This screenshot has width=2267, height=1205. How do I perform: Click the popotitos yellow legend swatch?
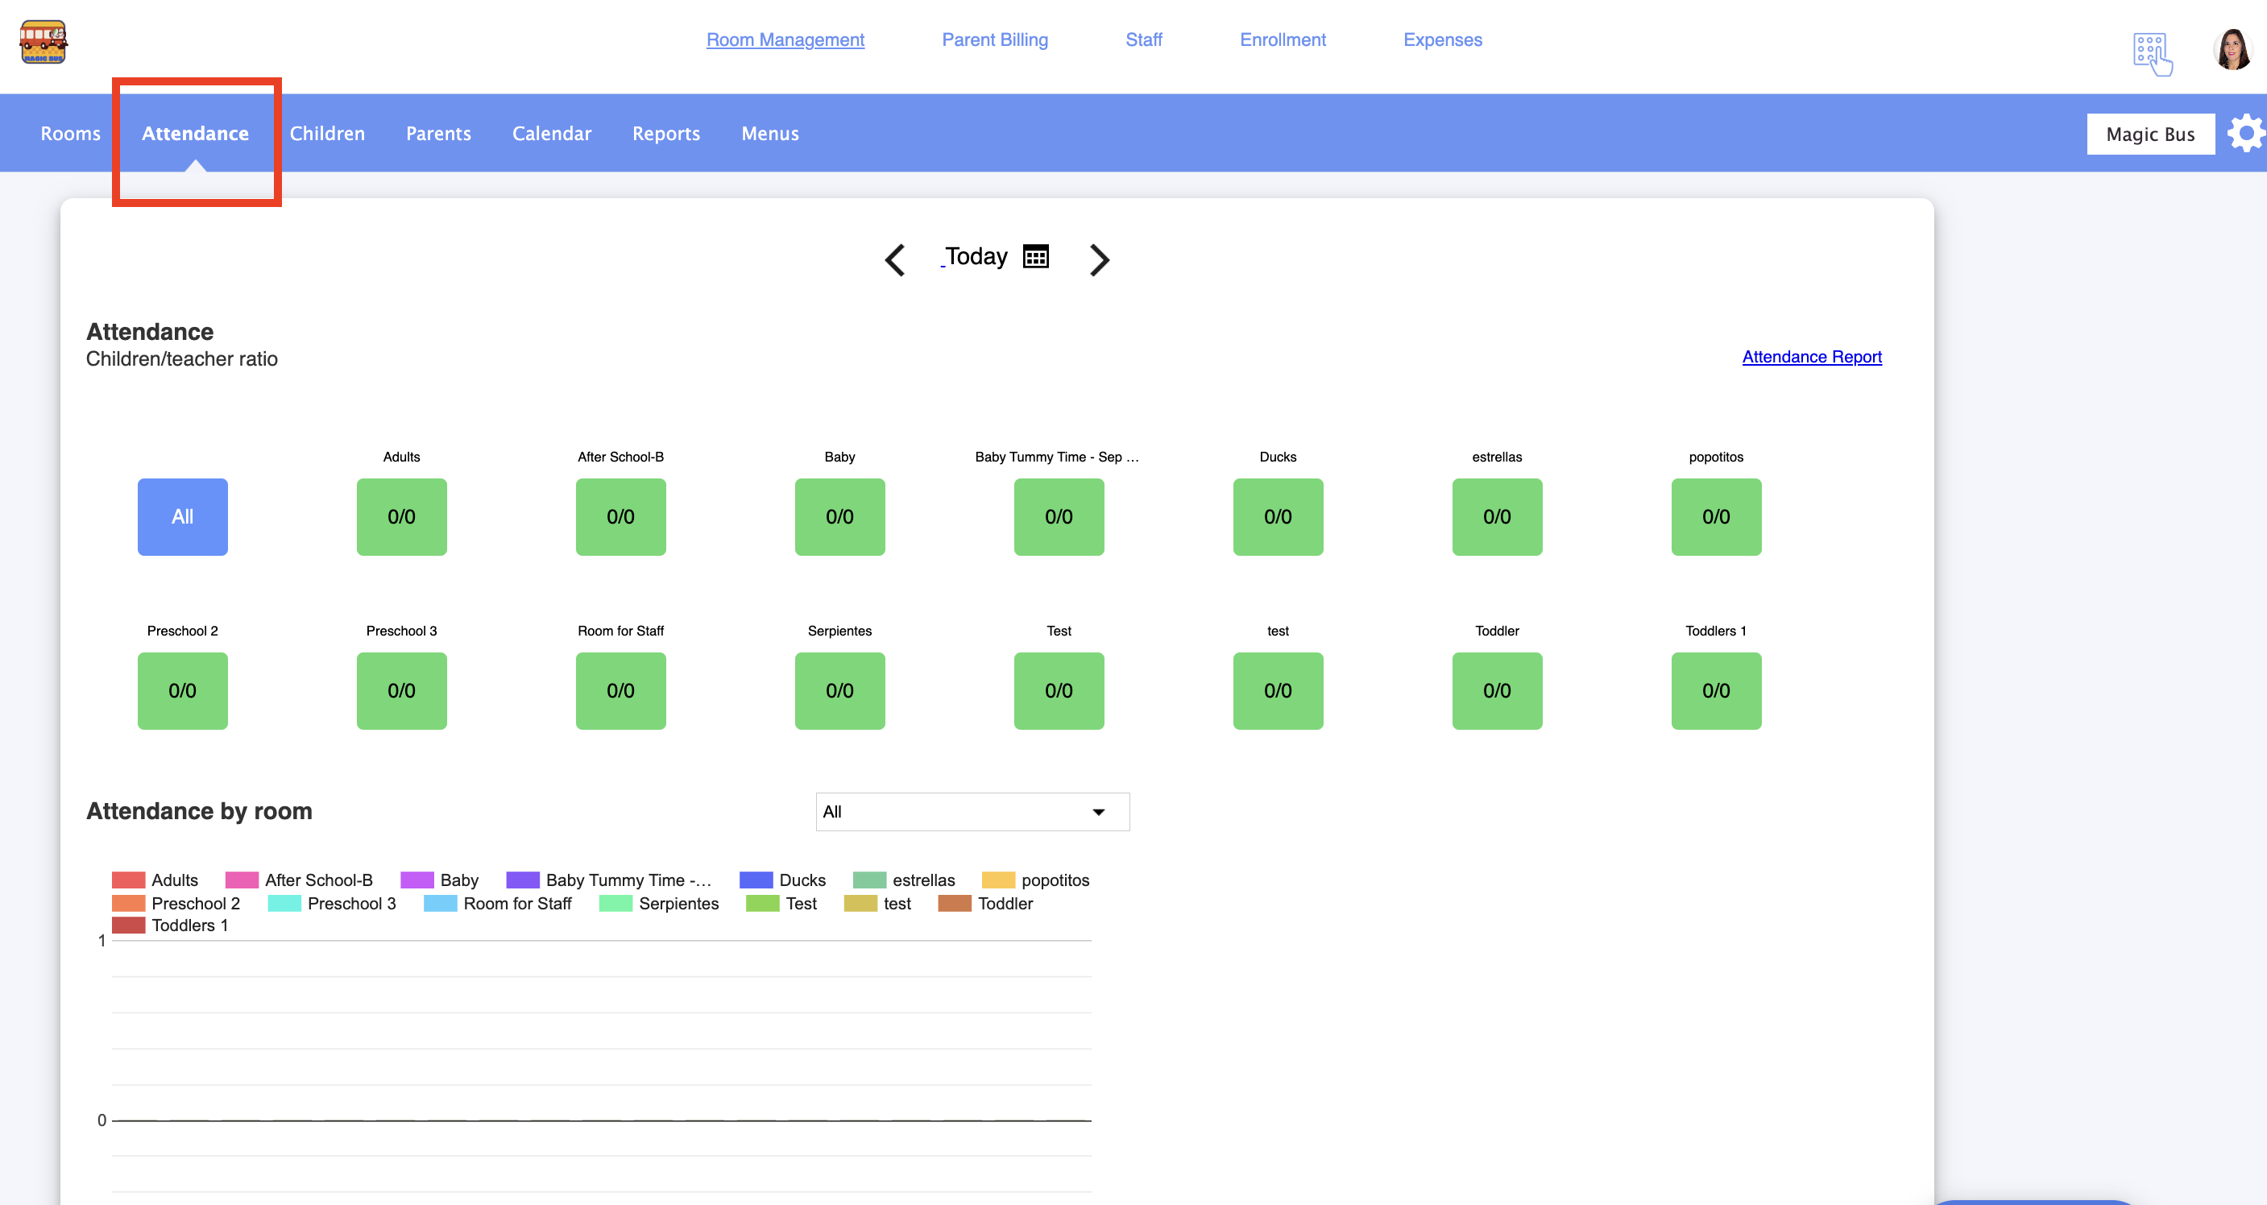pos(998,880)
